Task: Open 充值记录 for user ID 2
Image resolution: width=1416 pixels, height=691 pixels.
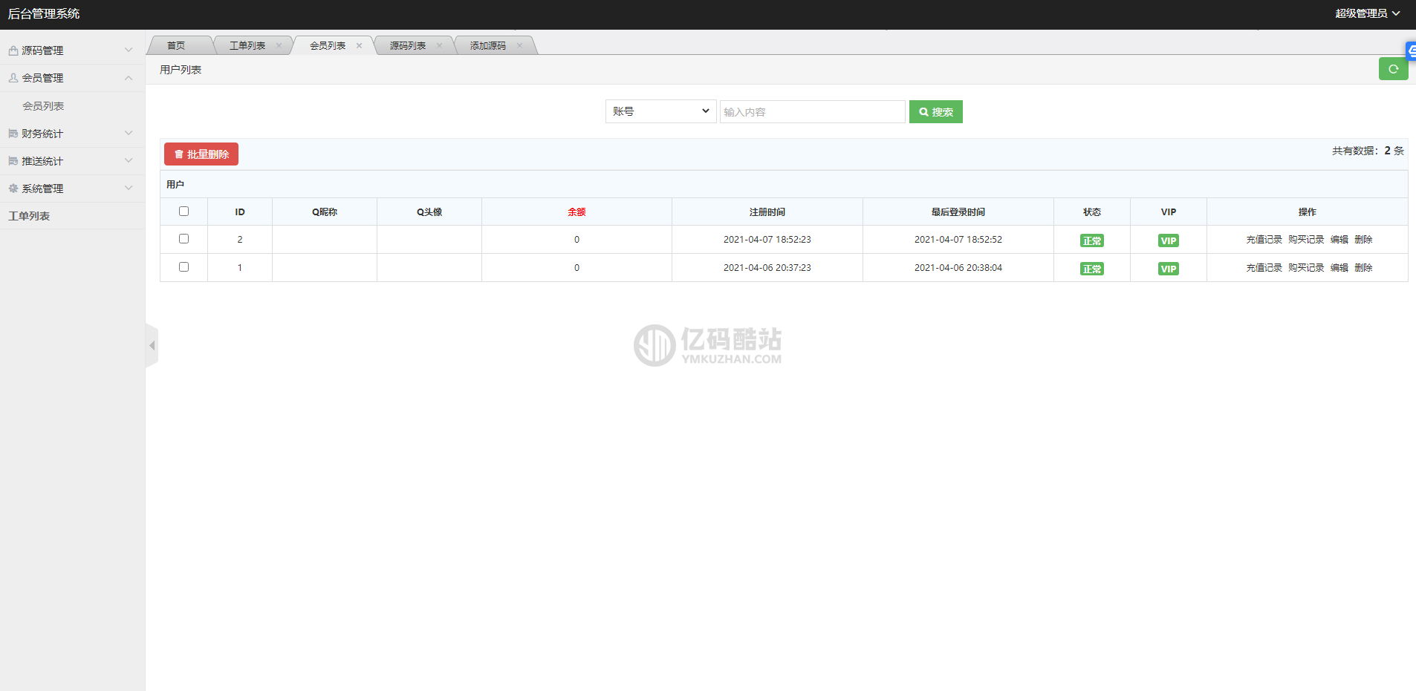Action: pos(1264,240)
